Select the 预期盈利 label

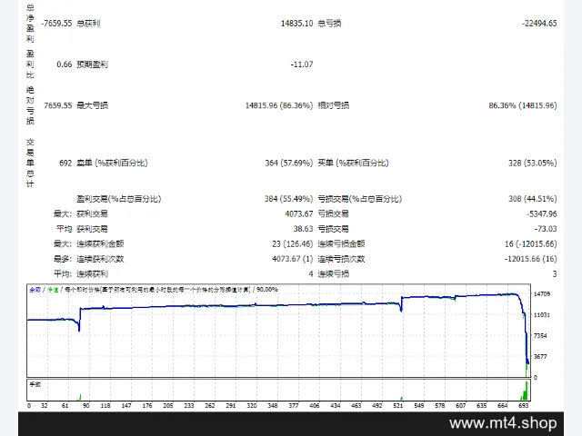point(93,64)
